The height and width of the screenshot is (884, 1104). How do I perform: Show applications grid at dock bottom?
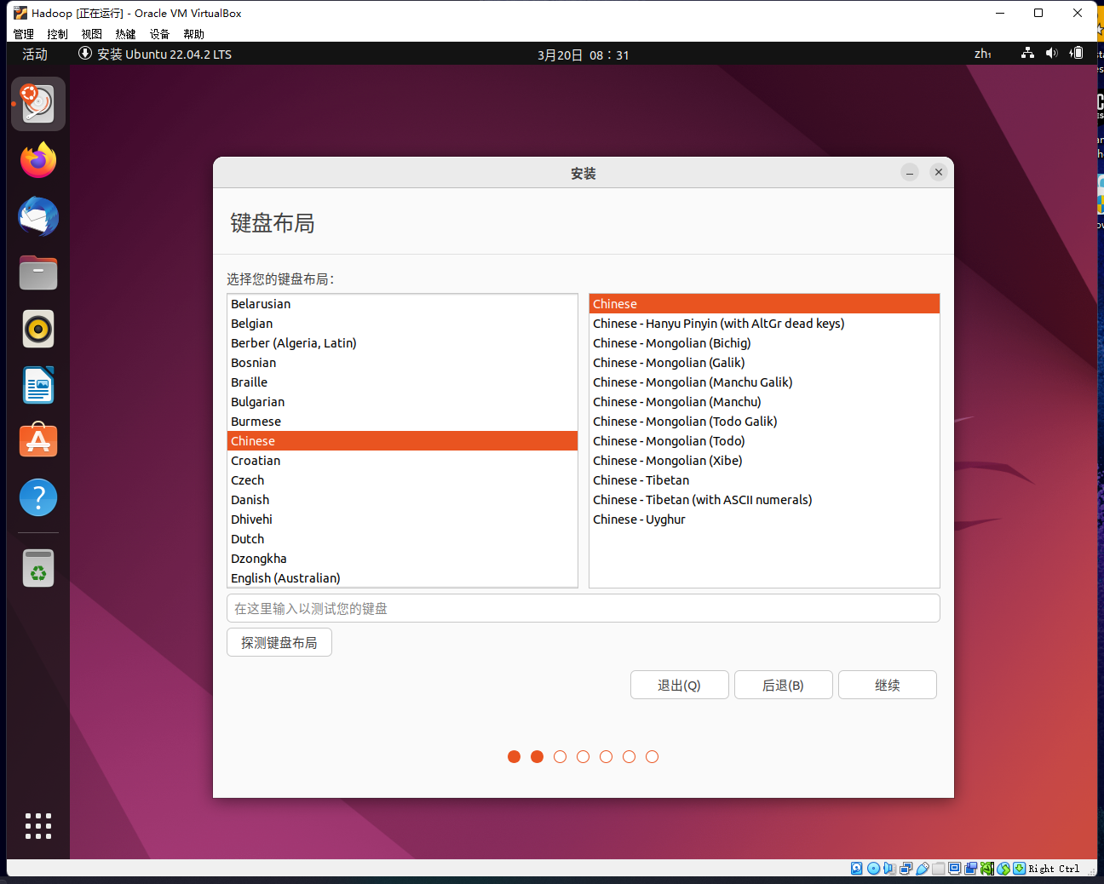(38, 826)
